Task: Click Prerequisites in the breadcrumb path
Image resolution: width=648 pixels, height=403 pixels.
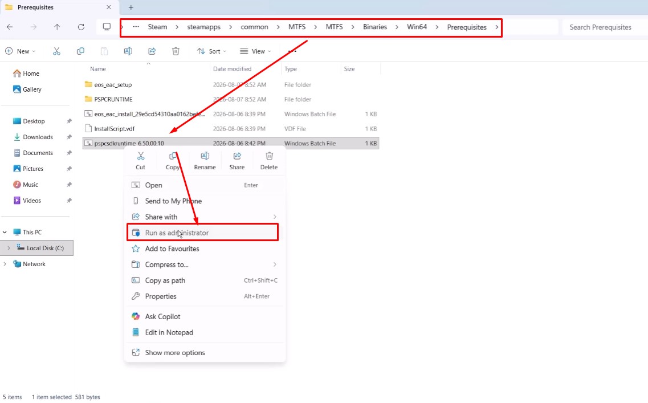Action: (x=467, y=27)
